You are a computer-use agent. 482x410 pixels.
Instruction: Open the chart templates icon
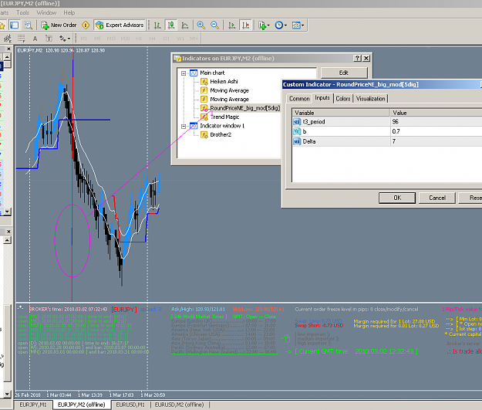[298, 25]
